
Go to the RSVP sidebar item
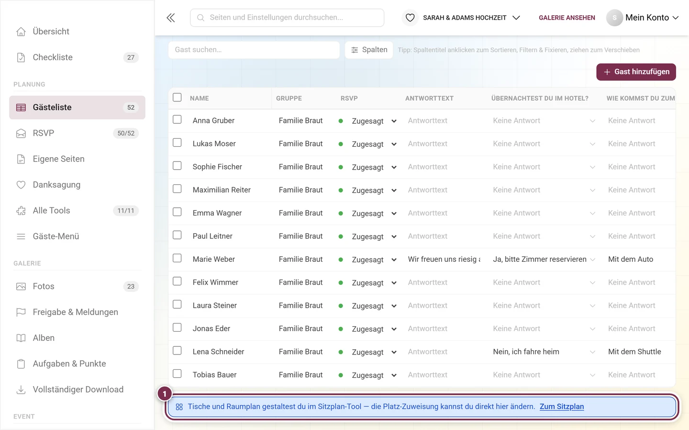click(x=77, y=133)
